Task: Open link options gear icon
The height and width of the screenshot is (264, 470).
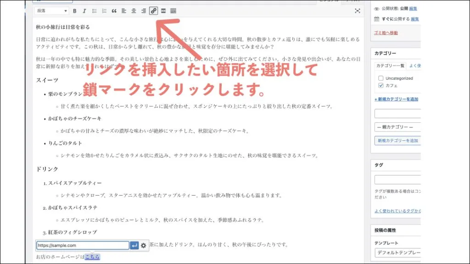Action: (x=144, y=246)
